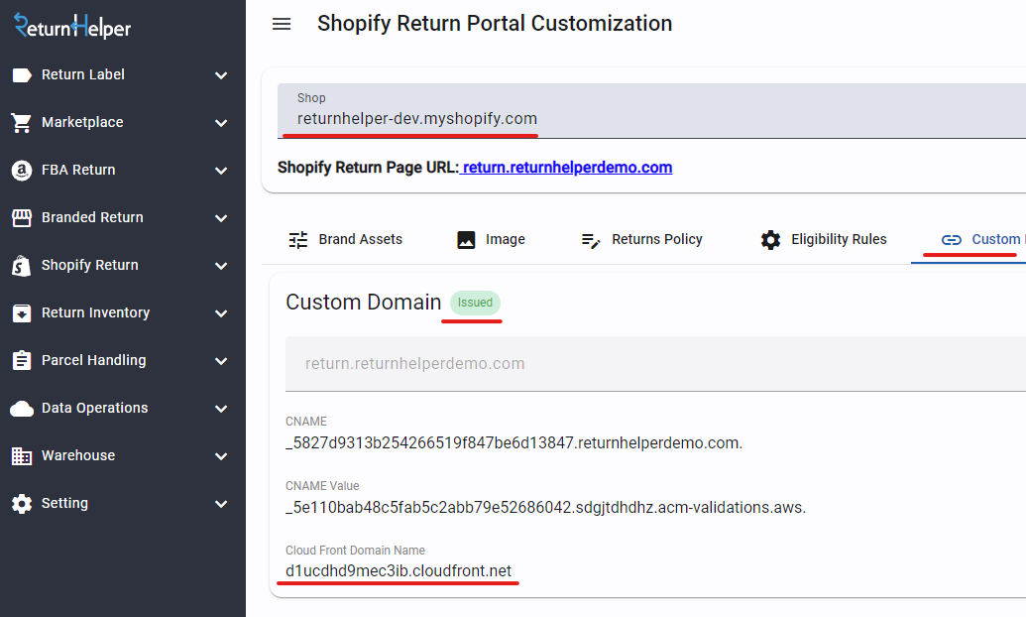This screenshot has height=617, width=1026.
Task: Click the Branded Return storefront icon
Action: click(21, 217)
